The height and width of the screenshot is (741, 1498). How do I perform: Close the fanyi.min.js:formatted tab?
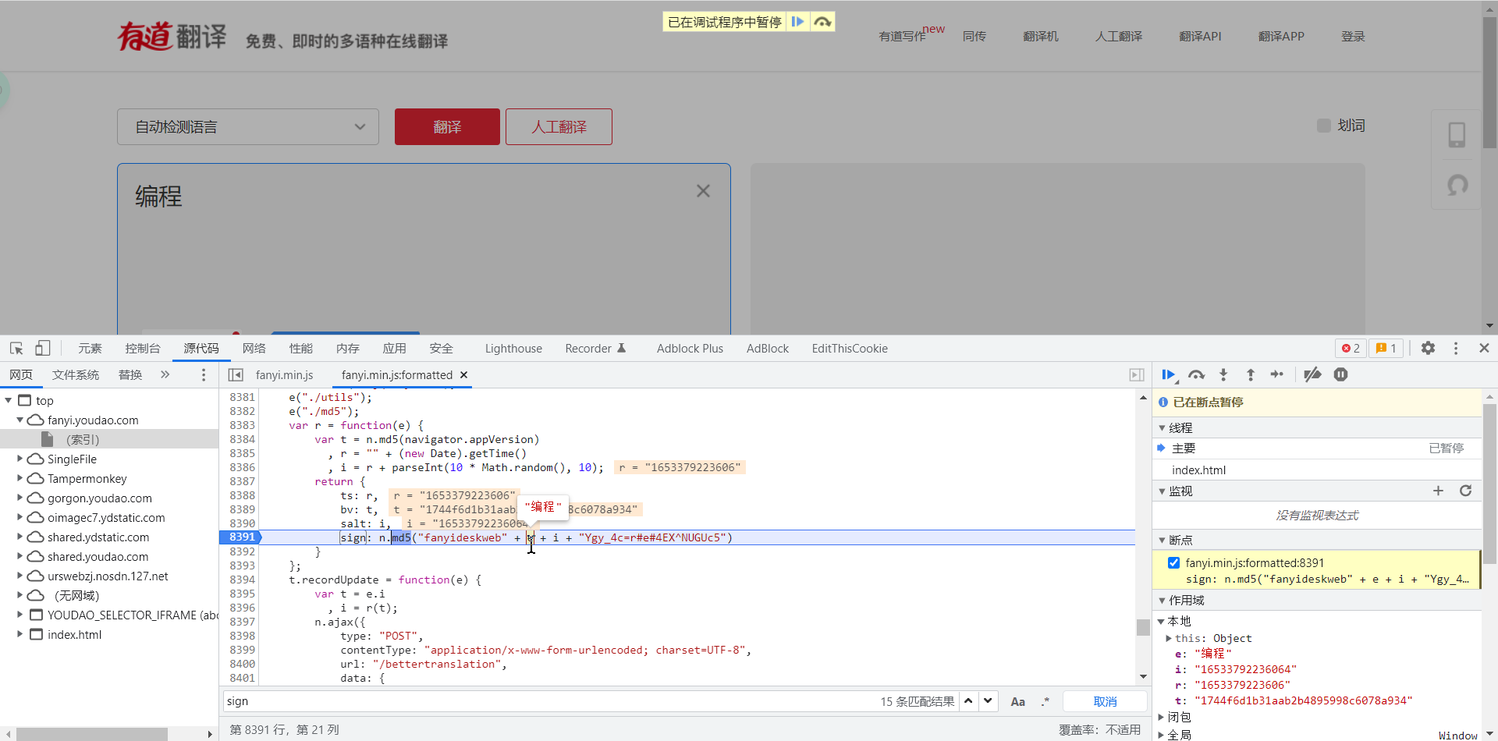coord(463,375)
